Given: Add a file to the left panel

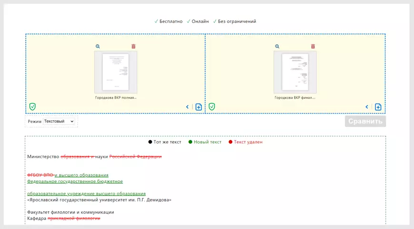Looking at the screenshot, I should pyautogui.click(x=198, y=107).
